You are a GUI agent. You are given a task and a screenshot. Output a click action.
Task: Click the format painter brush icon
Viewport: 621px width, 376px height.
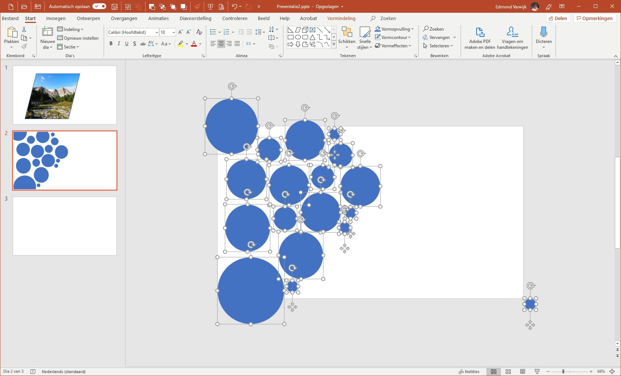pos(24,46)
